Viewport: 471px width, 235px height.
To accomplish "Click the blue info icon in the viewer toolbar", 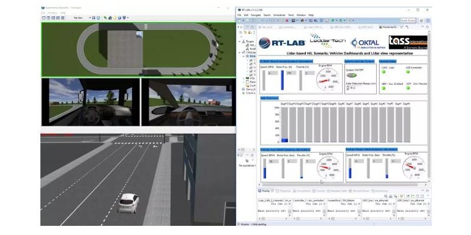I will click(119, 18).
